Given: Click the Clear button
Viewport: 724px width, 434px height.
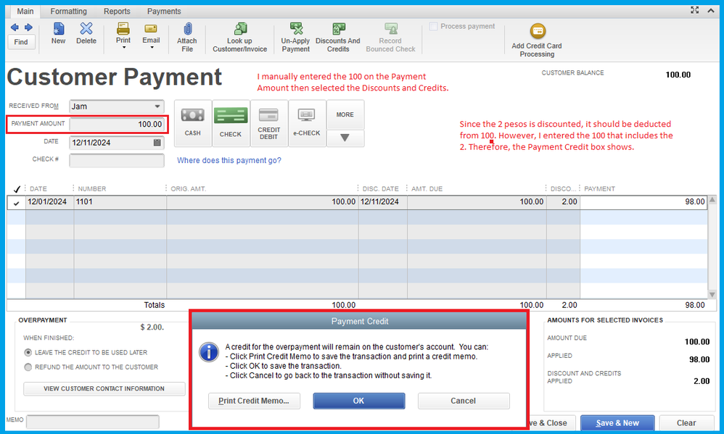Looking at the screenshot, I should tap(686, 423).
